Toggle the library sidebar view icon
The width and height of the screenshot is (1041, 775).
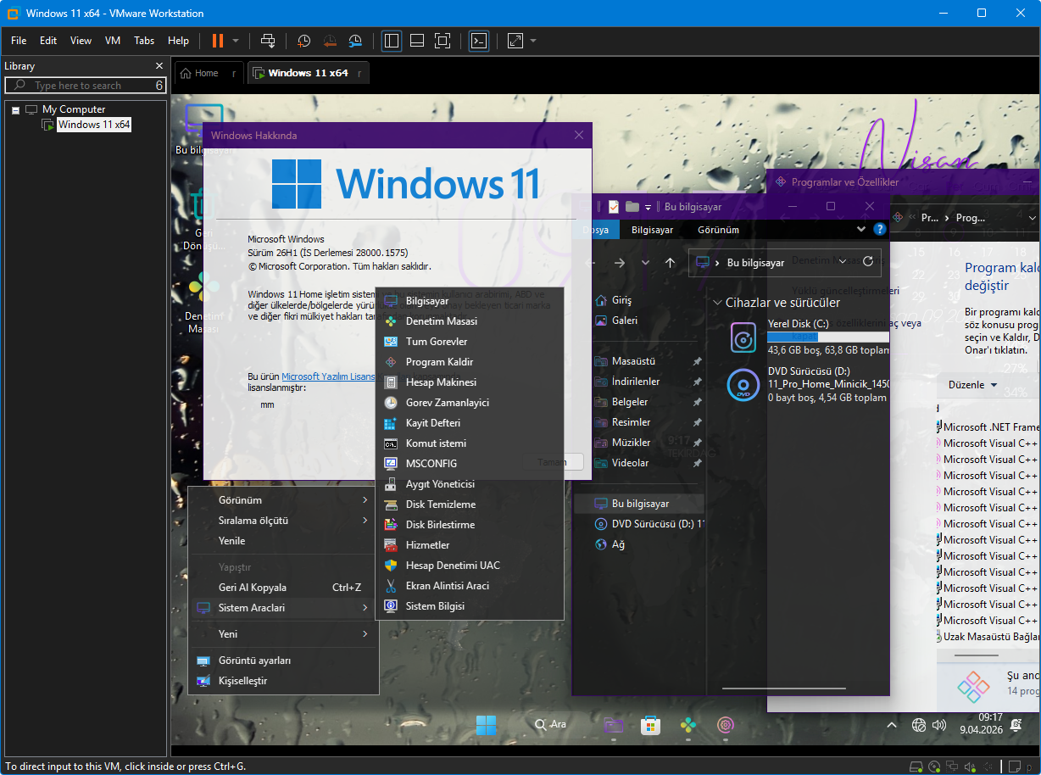[392, 41]
